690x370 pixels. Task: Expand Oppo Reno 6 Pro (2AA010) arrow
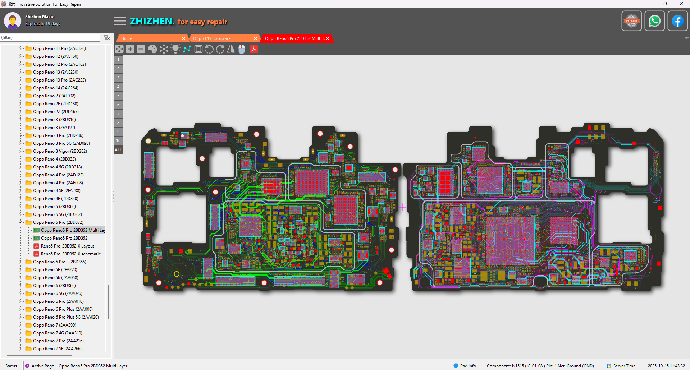coord(20,301)
